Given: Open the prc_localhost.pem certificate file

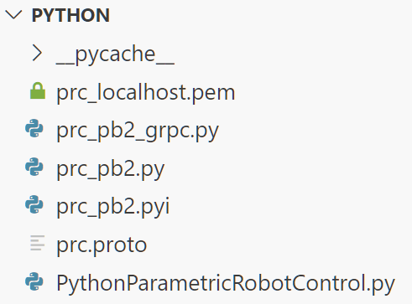Looking at the screenshot, I should (x=146, y=92).
